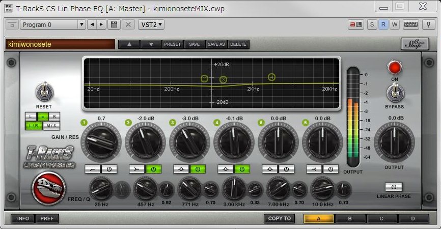The height and width of the screenshot is (229, 441).
Task: Click band 6 frequency knob at 10.0 kHz
Action: [322, 189]
